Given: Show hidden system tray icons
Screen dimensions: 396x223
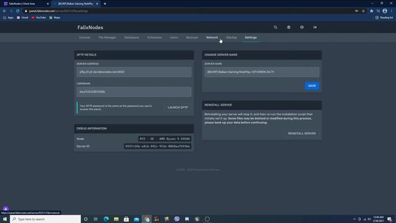Looking at the screenshot, I should click(x=355, y=219).
